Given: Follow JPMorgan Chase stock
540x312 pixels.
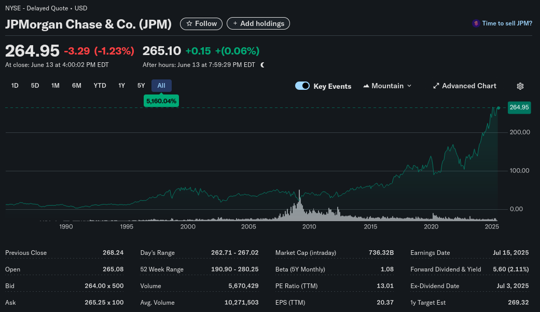Looking at the screenshot, I should pyautogui.click(x=201, y=24).
